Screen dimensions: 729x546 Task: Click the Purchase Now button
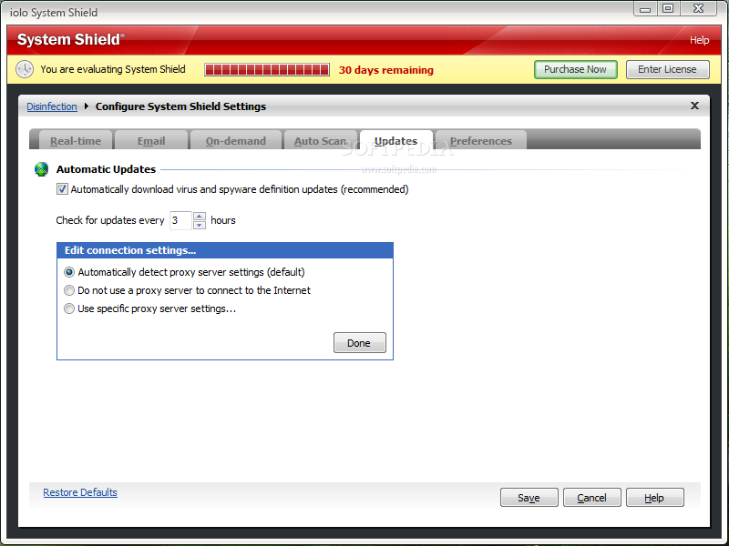[x=576, y=69]
